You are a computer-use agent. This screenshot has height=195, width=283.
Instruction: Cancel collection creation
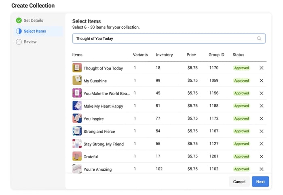point(239,182)
